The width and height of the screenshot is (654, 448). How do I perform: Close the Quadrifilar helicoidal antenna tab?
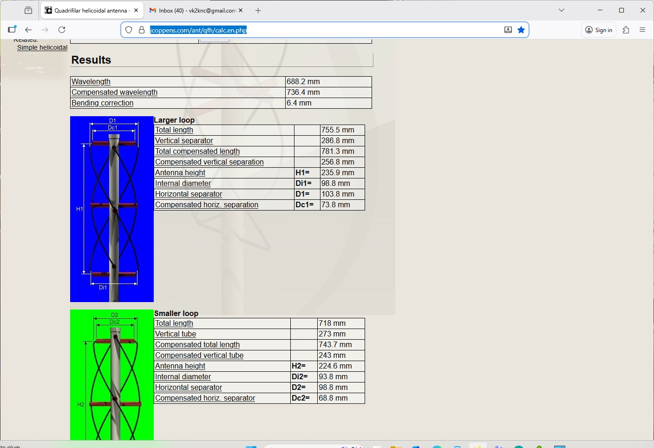point(136,10)
